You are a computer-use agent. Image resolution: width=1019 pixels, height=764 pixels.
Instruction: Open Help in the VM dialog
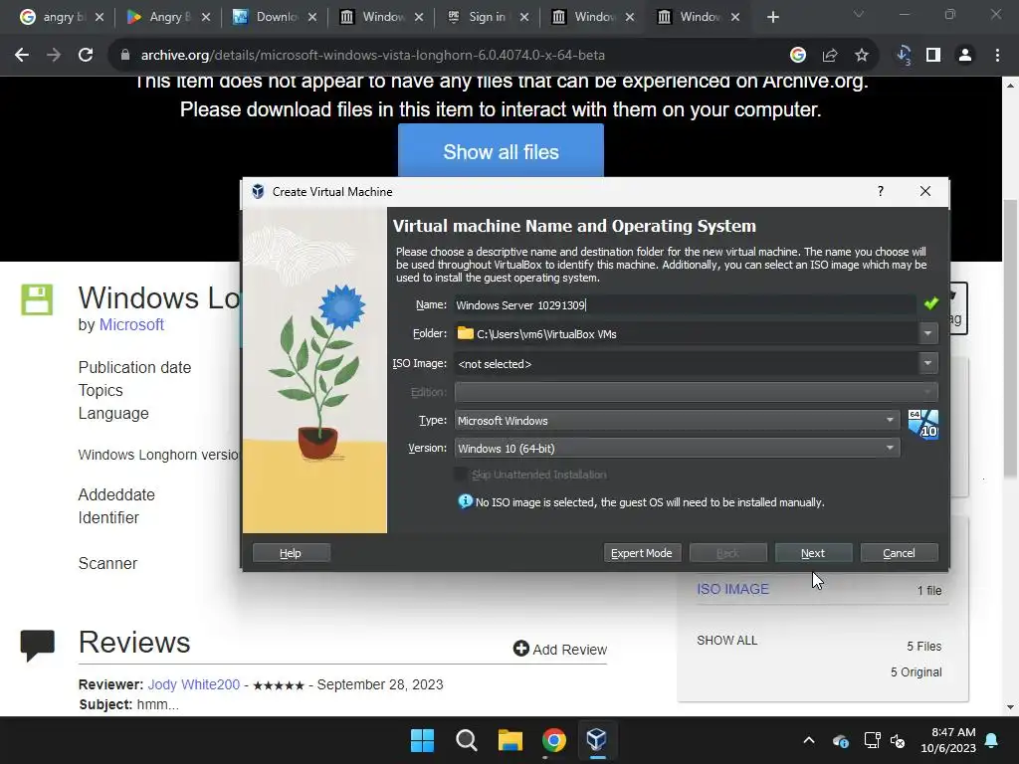click(x=291, y=553)
